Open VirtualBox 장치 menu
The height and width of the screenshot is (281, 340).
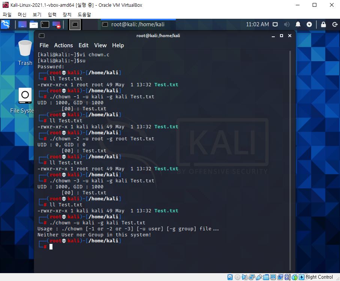[x=67, y=15]
